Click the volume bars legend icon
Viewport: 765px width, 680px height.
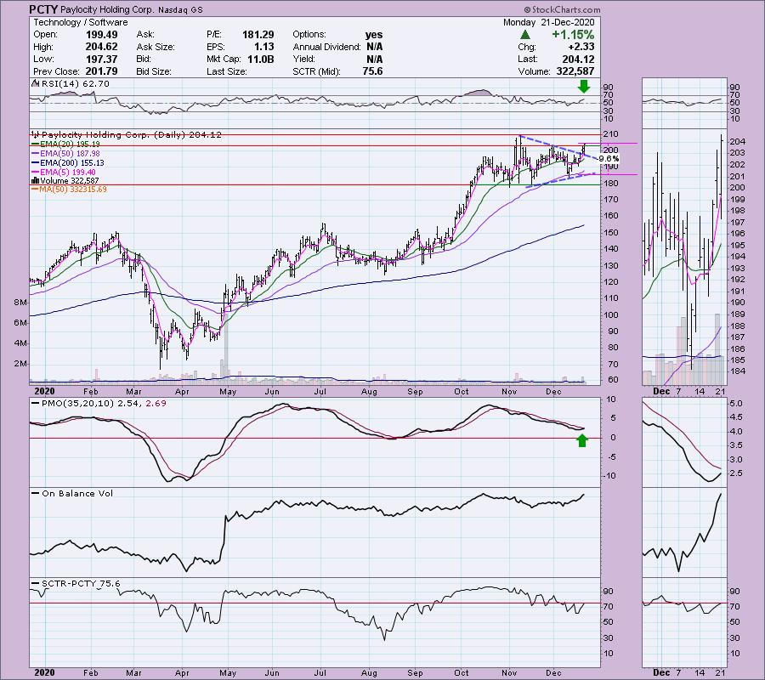[x=35, y=180]
